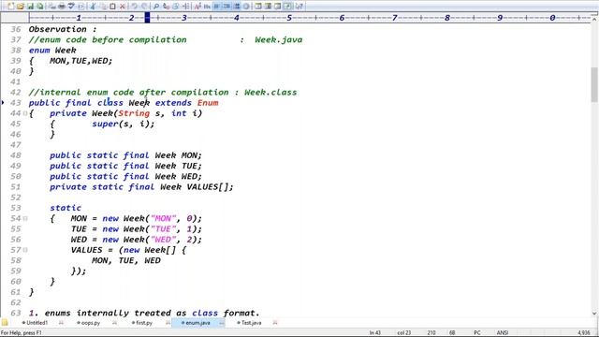Close the Test.java tab with its X
Screen dimensions: 599x337
(x=275, y=323)
